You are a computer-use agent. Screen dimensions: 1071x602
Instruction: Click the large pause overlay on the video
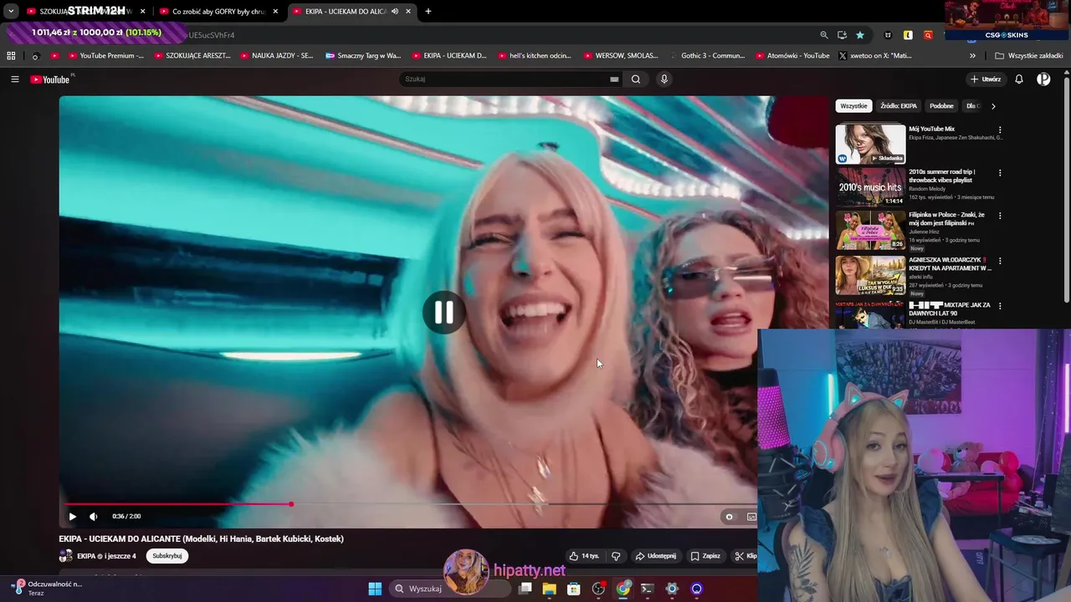(x=443, y=313)
